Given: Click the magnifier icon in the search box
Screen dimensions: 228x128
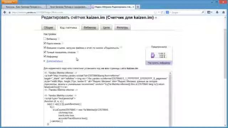Looking at the screenshot, I should coord(203,12).
